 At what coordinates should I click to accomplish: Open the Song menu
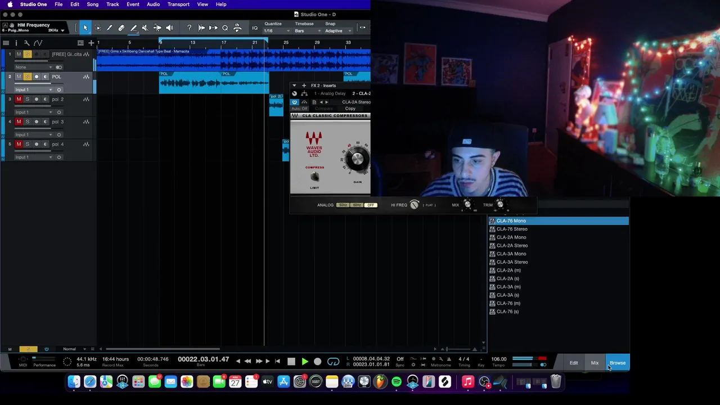click(x=93, y=4)
